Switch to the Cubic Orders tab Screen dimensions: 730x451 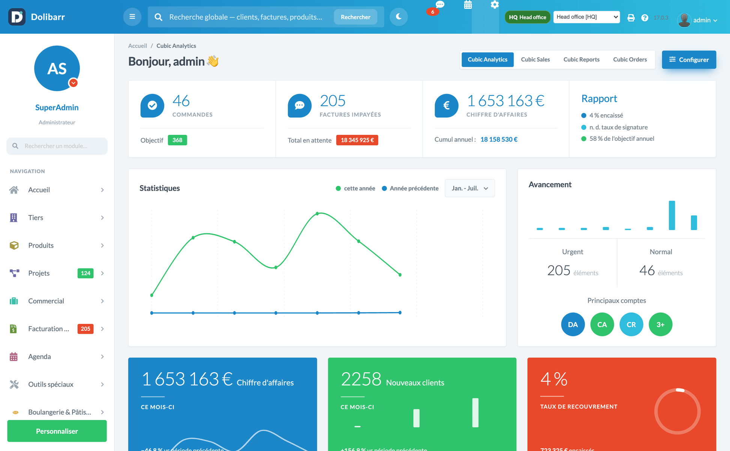[630, 60]
